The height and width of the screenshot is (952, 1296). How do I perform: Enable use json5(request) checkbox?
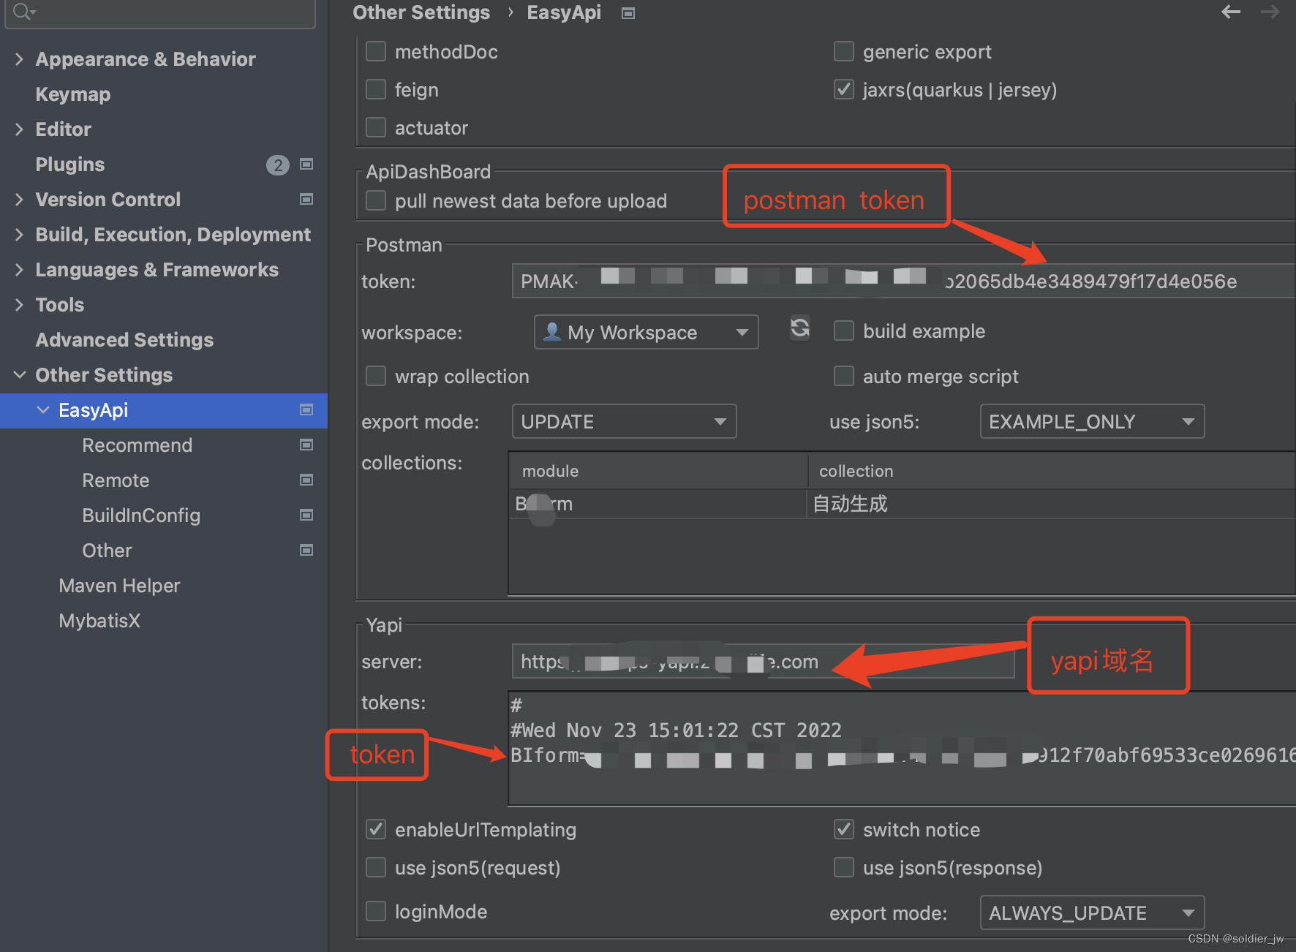(x=376, y=867)
